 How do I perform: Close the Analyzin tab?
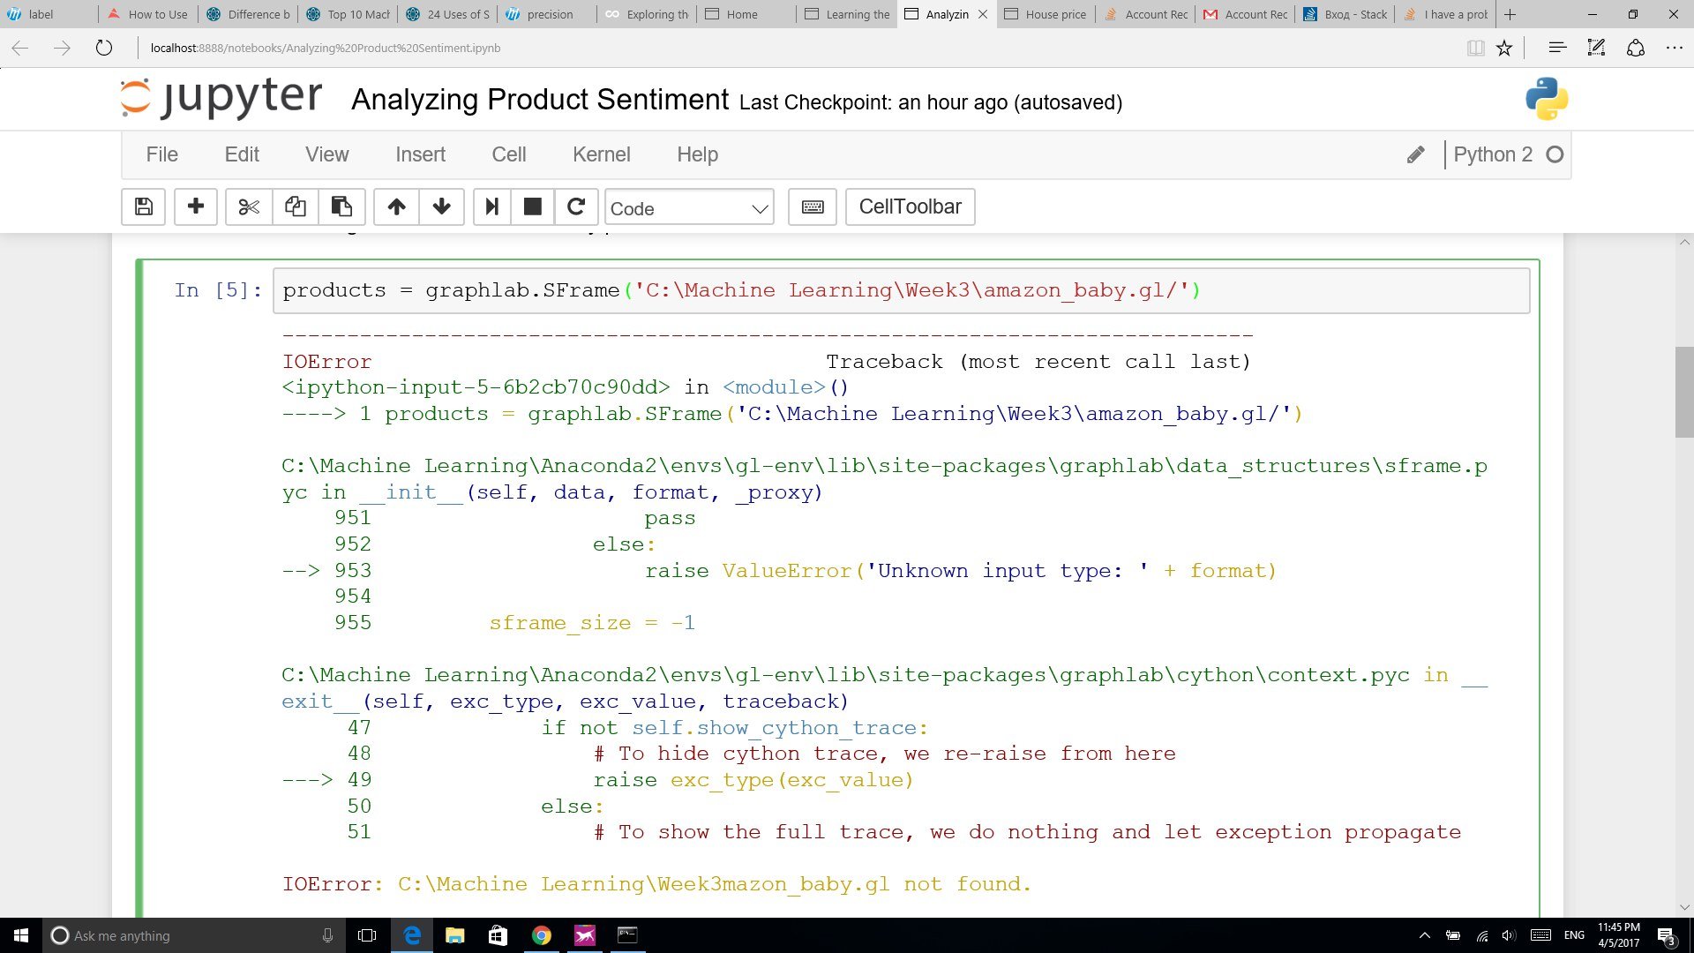pos(983,14)
